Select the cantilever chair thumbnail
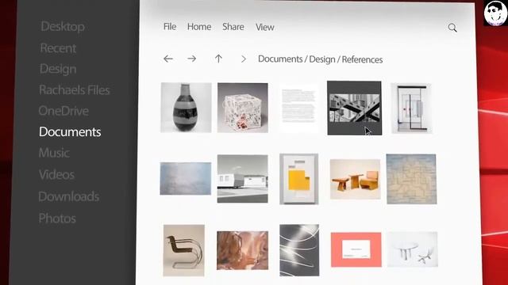The image size is (508, 285). click(184, 250)
